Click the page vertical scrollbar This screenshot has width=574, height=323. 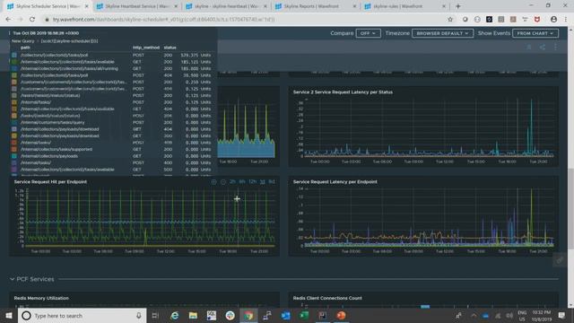tap(570, 209)
